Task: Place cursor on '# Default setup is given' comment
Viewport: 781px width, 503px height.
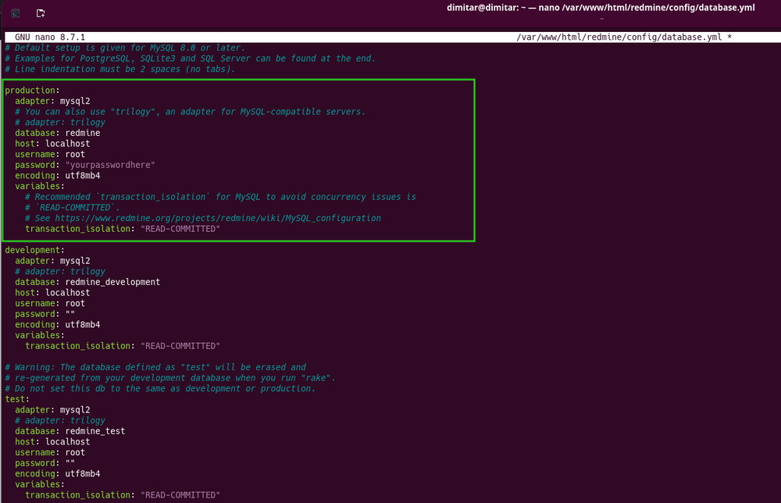Action: (125, 48)
